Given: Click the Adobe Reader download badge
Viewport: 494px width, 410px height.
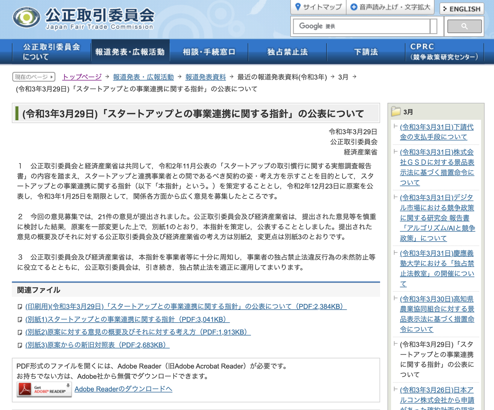Looking at the screenshot, I should [x=44, y=389].
